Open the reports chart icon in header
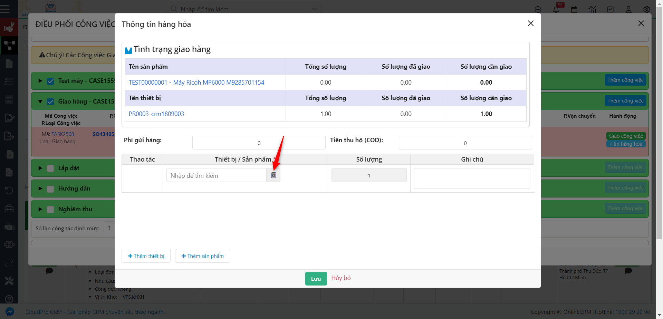 [593, 10]
